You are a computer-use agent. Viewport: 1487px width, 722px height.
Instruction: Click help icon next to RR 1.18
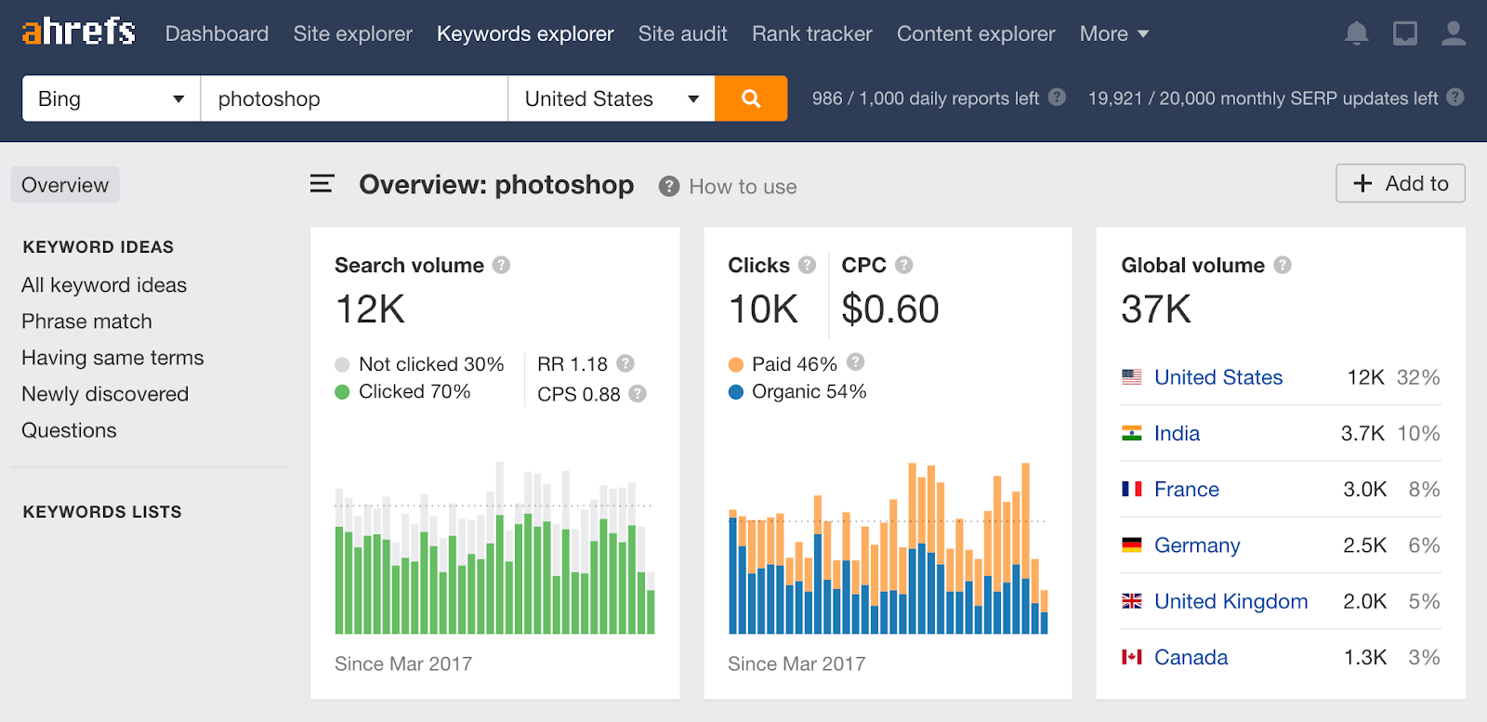pos(625,363)
